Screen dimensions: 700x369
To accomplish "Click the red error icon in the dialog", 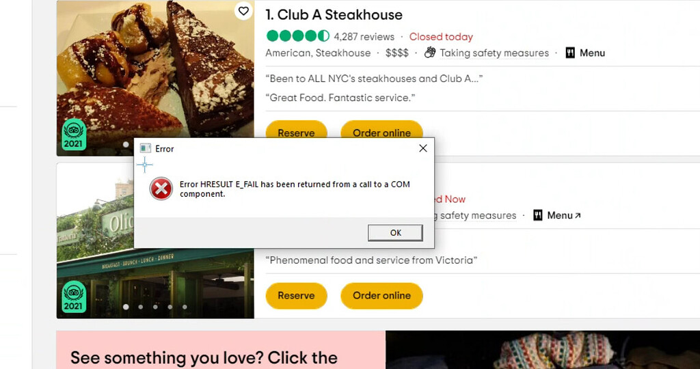I will (x=161, y=189).
